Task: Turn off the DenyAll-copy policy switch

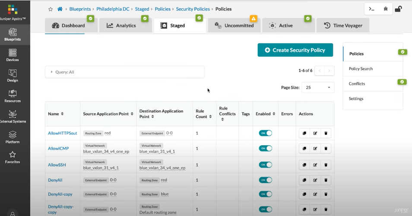Action: (265, 194)
